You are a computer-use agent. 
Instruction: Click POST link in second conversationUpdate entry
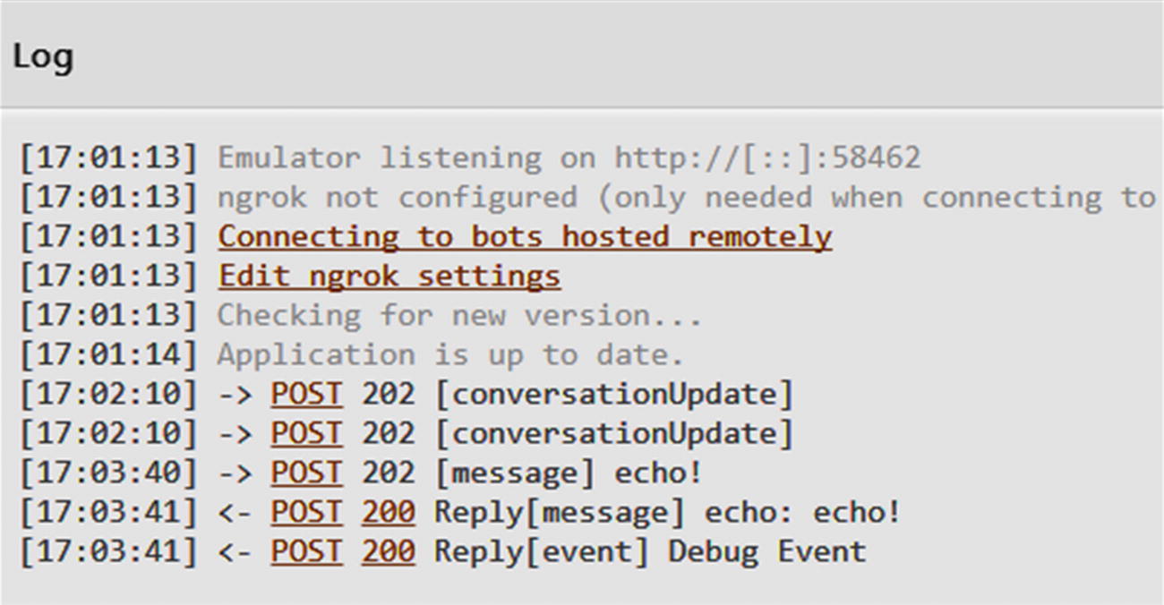306,434
